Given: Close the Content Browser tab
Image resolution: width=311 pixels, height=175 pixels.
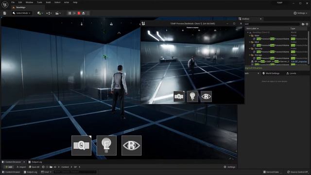Looking at the screenshot, I should click(x=24, y=162).
